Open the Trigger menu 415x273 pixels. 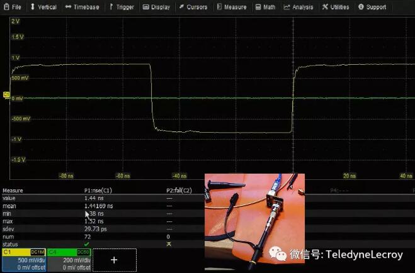pyautogui.click(x=122, y=7)
